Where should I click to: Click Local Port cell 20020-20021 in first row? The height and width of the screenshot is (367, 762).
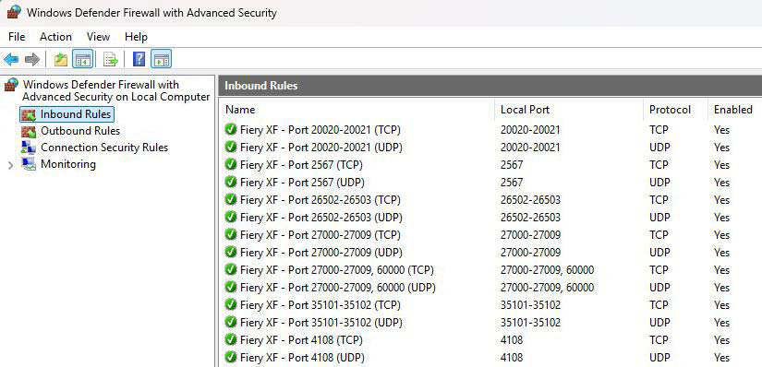(530, 130)
